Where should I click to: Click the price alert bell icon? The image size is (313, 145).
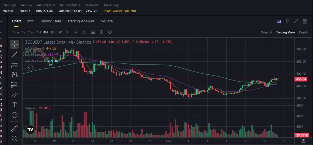[287, 21]
